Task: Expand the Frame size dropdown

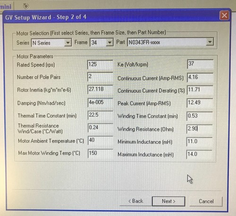Action: 110,42
